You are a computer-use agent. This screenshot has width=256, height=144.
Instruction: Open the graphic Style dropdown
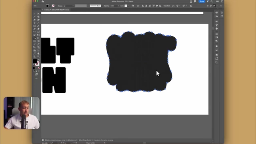point(128,6)
